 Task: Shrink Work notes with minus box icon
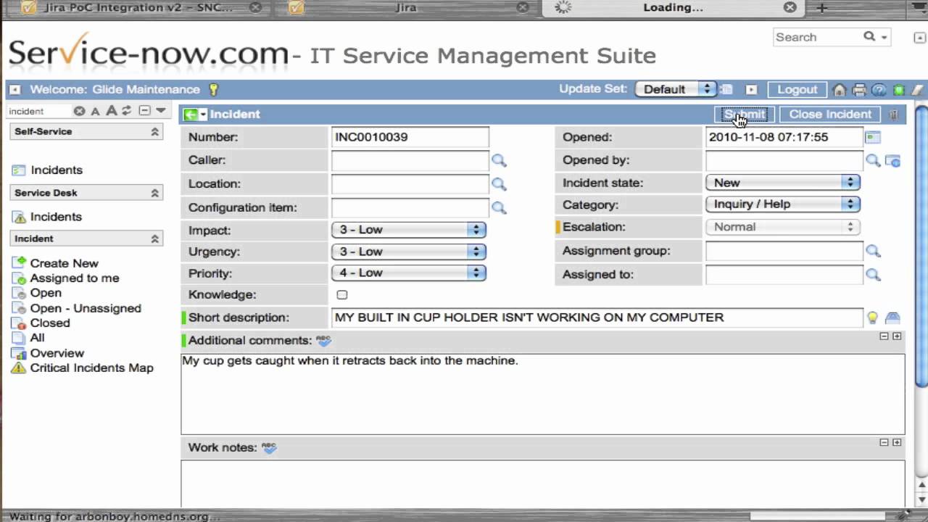884,442
